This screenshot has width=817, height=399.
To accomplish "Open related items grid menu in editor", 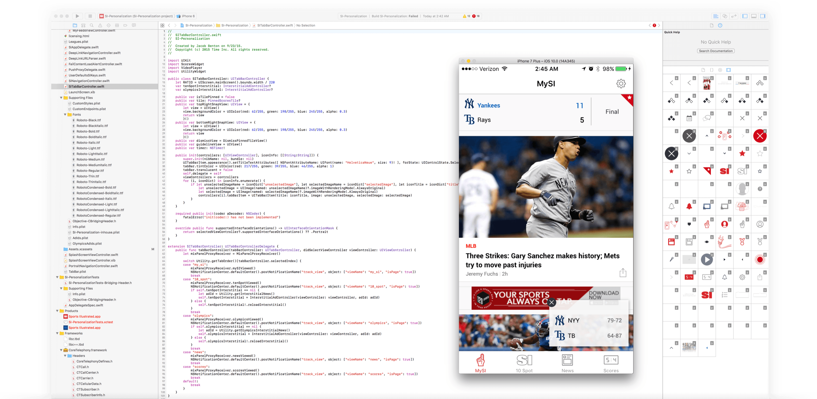I will point(162,25).
